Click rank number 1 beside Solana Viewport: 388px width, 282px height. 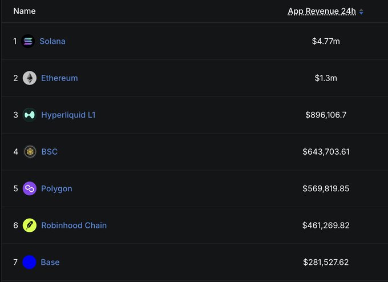coord(15,41)
